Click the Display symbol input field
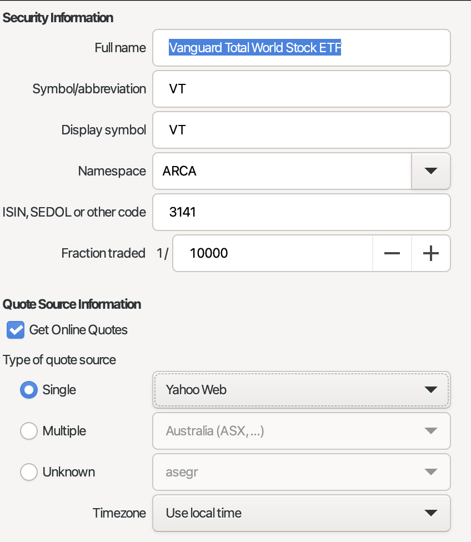The image size is (471, 542). pyautogui.click(x=302, y=130)
